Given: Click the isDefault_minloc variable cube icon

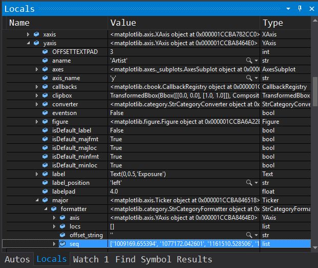Looking at the screenshot, I should (x=45, y=165).
